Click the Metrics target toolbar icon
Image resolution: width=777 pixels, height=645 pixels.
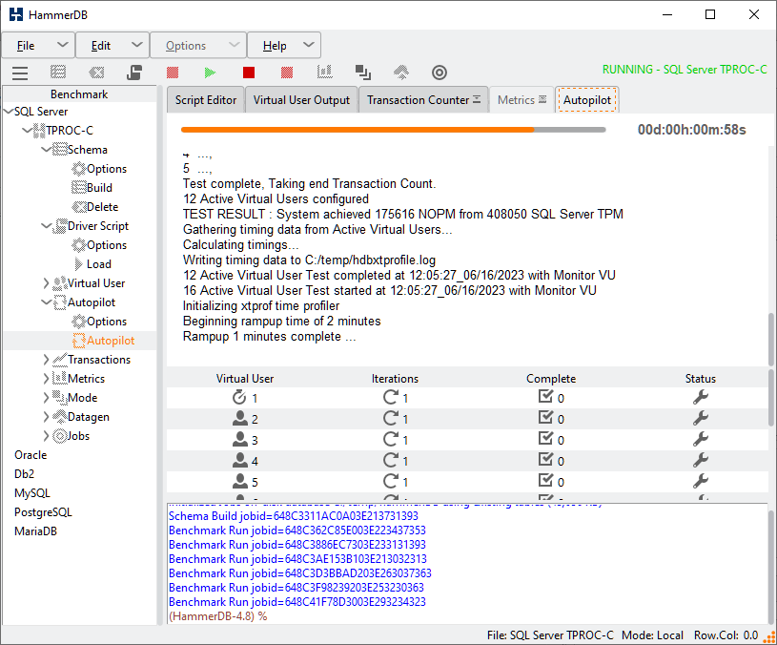click(x=440, y=73)
